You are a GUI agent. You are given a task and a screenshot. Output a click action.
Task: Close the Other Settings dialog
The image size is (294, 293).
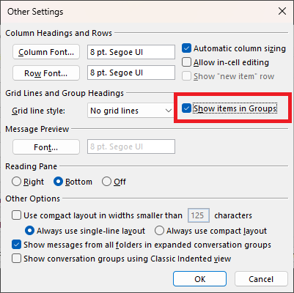coord(282,11)
